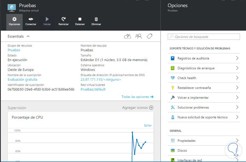
Task: Open the Registros de auditoría chevron
Action: point(237,58)
